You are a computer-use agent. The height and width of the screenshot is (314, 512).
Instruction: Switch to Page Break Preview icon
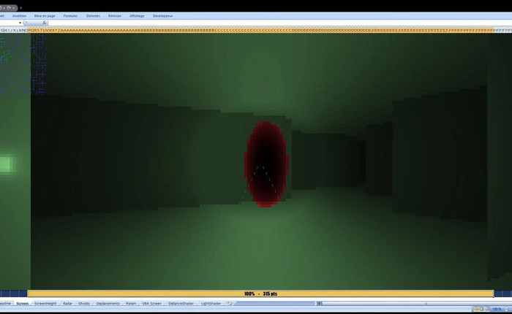(487, 309)
